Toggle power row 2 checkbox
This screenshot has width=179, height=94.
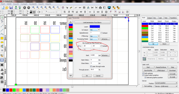tap(79, 49)
